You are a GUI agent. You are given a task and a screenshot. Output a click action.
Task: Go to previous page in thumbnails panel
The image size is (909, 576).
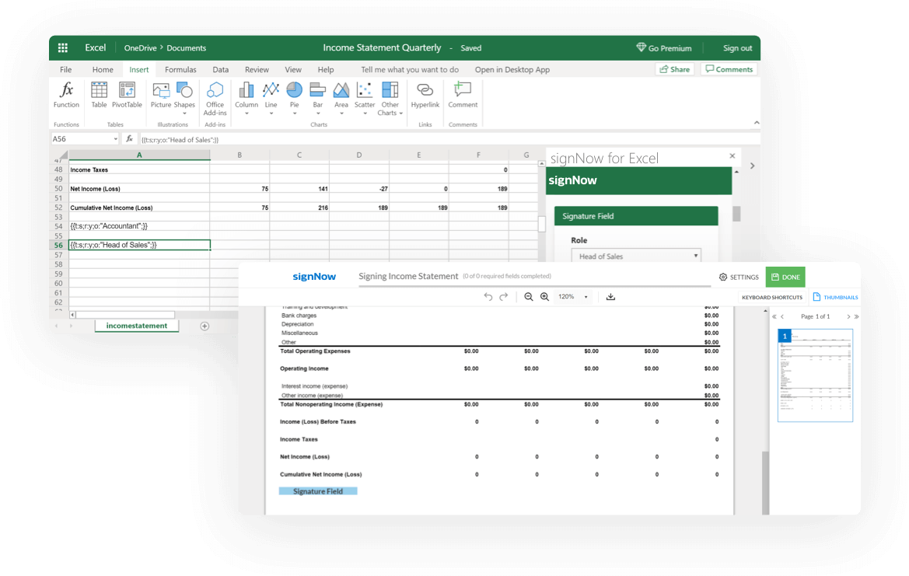(x=782, y=317)
